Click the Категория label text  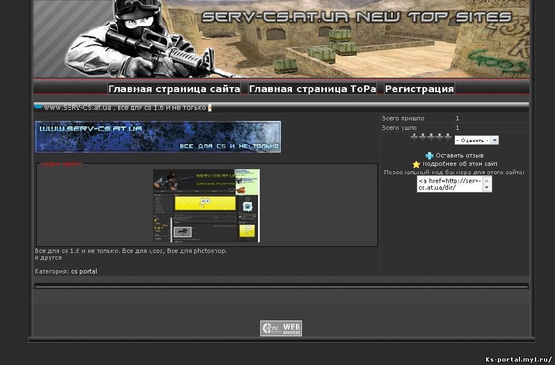click(x=52, y=271)
